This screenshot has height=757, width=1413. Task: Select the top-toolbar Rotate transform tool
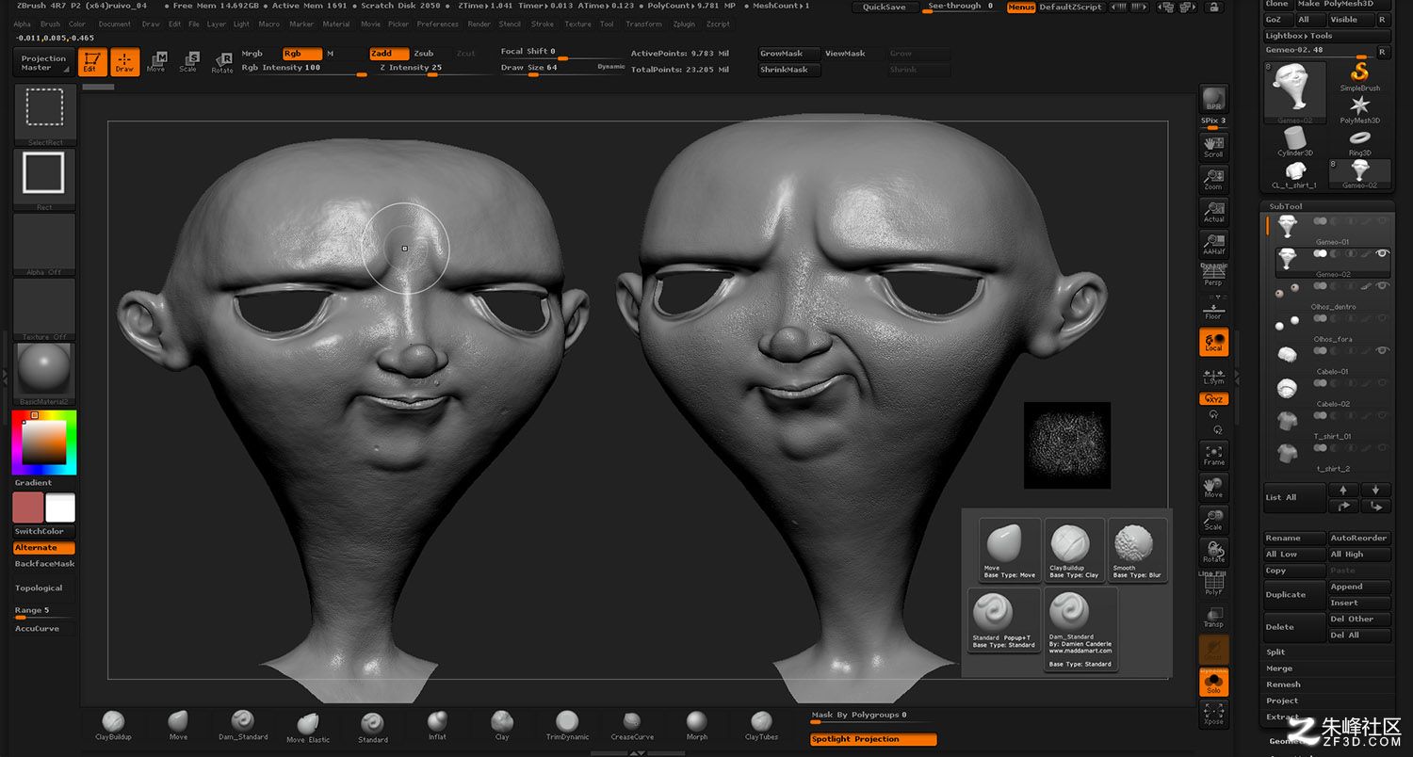point(222,62)
